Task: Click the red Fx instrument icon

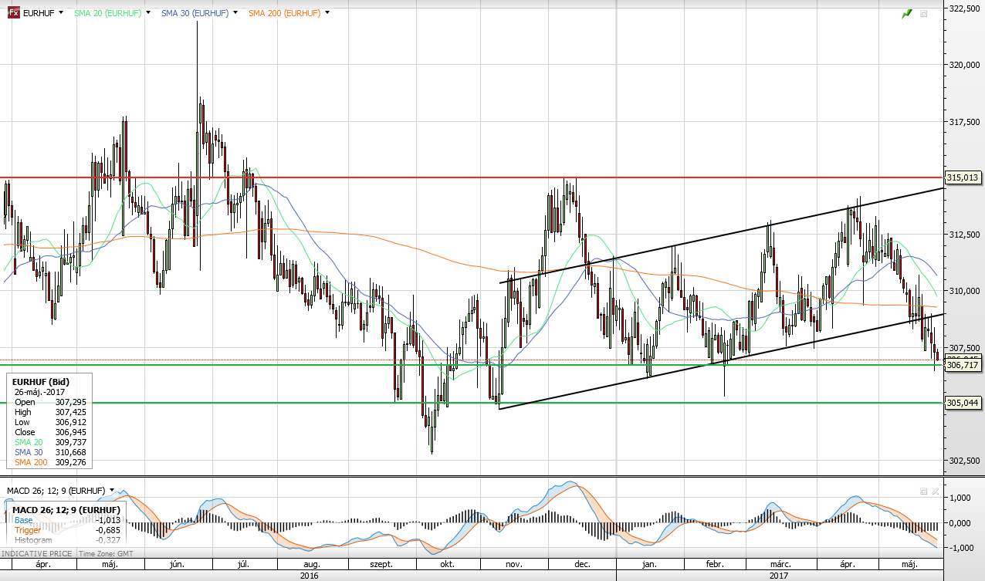Action: pos(13,13)
